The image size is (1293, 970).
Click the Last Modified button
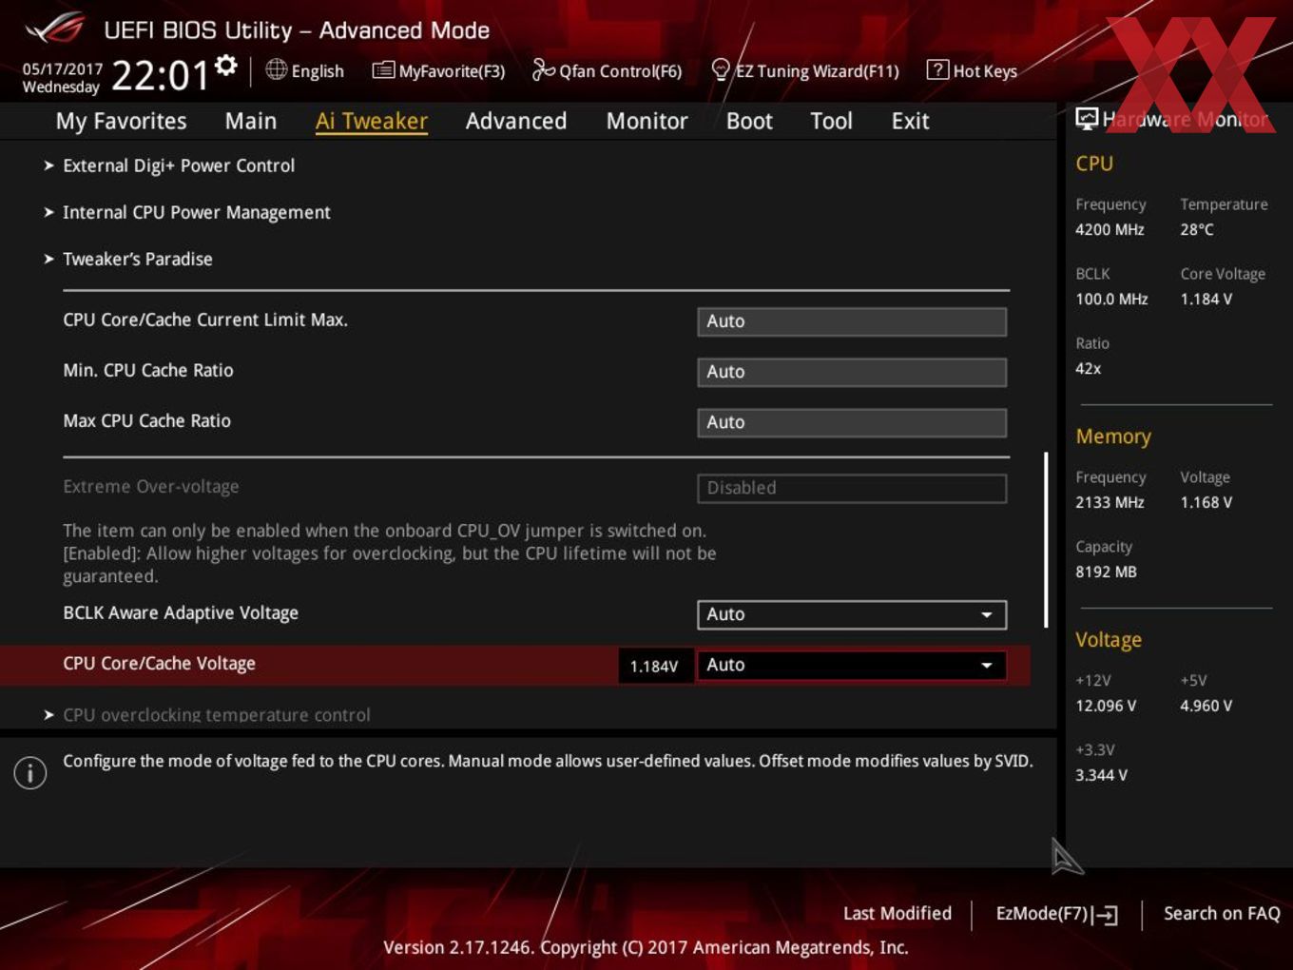click(x=897, y=913)
